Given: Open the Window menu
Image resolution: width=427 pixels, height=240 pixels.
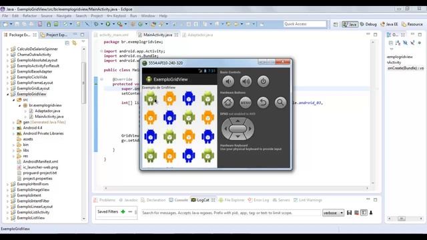Looking at the screenshot, I should (x=148, y=16).
